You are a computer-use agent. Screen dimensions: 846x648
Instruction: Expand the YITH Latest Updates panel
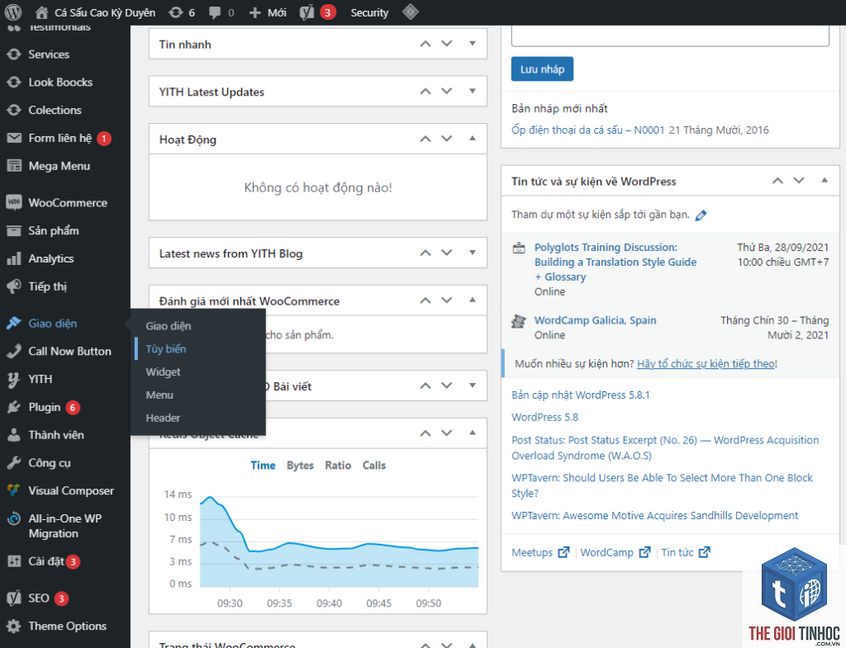click(473, 91)
